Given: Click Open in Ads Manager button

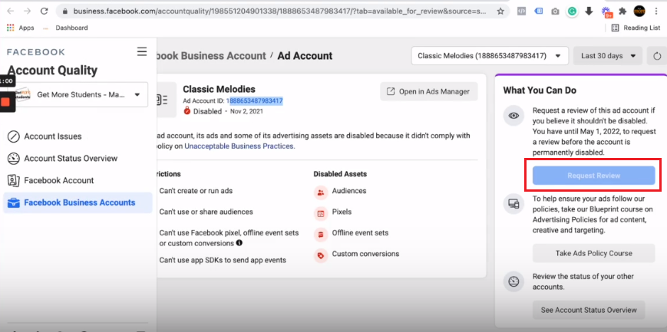Looking at the screenshot, I should (x=429, y=91).
